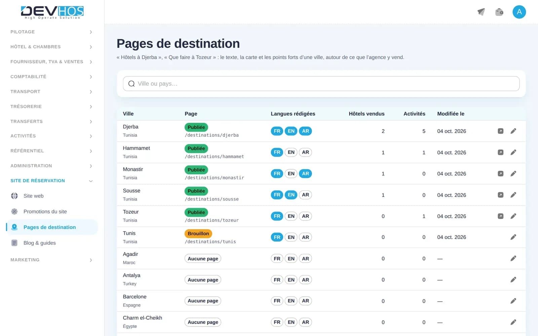The width and height of the screenshot is (538, 336).
Task: Edit the Charm el-Cheikh row
Action: [513, 322]
